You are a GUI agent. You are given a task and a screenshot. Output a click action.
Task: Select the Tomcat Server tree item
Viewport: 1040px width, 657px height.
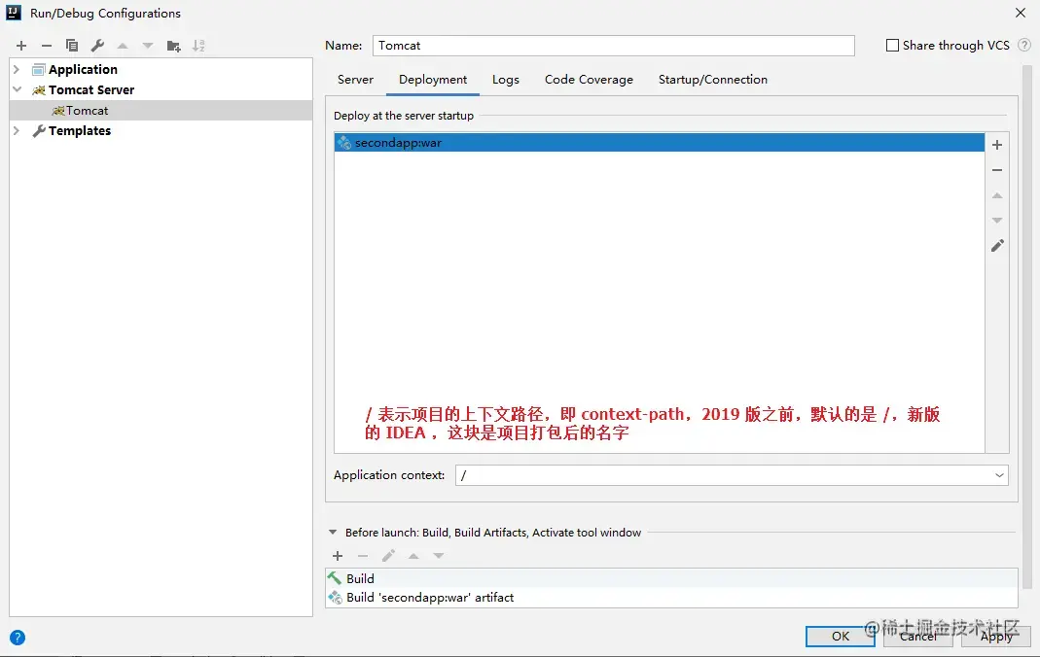[x=91, y=89]
